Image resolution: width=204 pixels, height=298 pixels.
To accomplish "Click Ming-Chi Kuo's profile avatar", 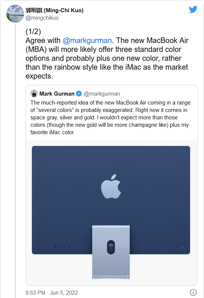I will pos(15,14).
